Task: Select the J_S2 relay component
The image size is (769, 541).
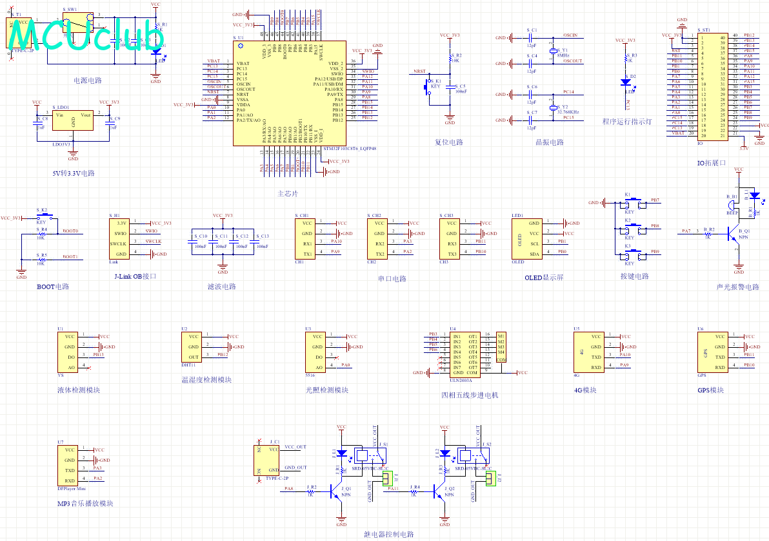Action: pyautogui.click(x=474, y=455)
